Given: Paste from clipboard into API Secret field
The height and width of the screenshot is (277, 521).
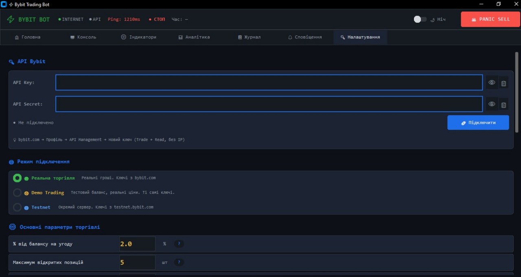Looking at the screenshot, I should click(x=503, y=104).
